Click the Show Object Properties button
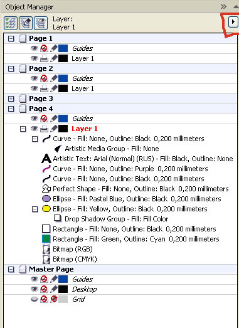 pos(11,23)
